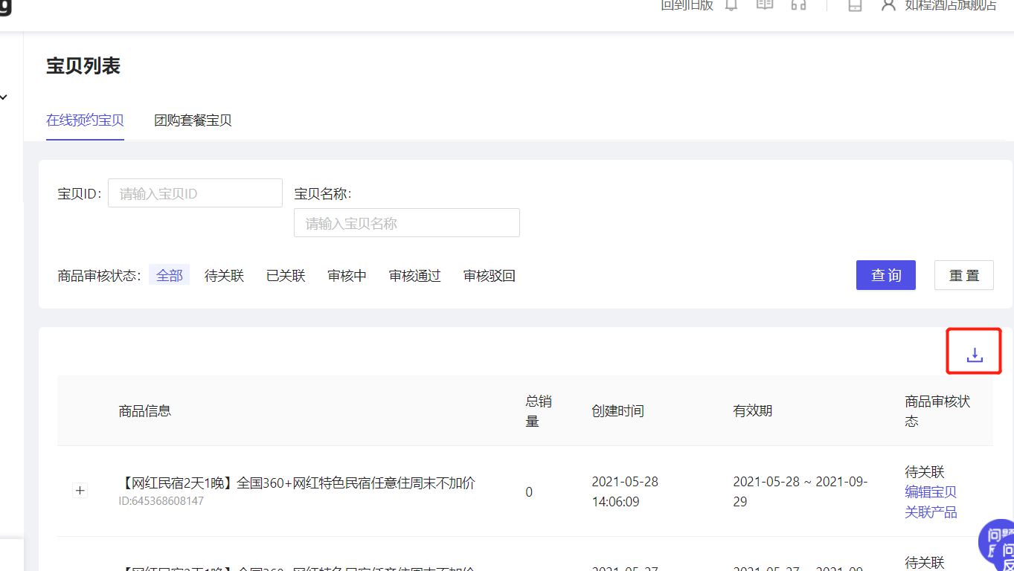Open the 关联产品 link in the first row
The image size is (1014, 571).
(931, 512)
